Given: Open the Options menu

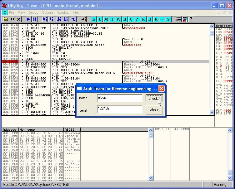Looking at the screenshot, I should 48,12.
